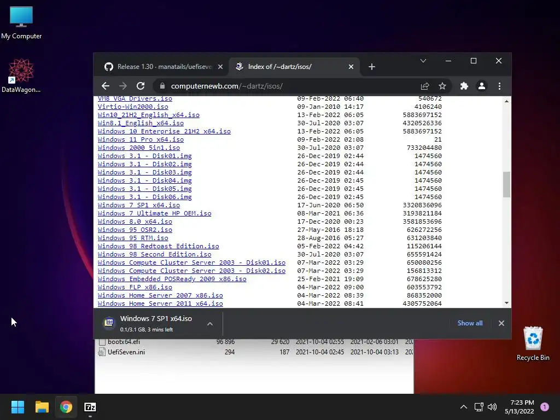Click Windows Compute Cluster Server 2003 - Disk02.iso
Image resolution: width=560 pixels, height=420 pixels.
(192, 271)
